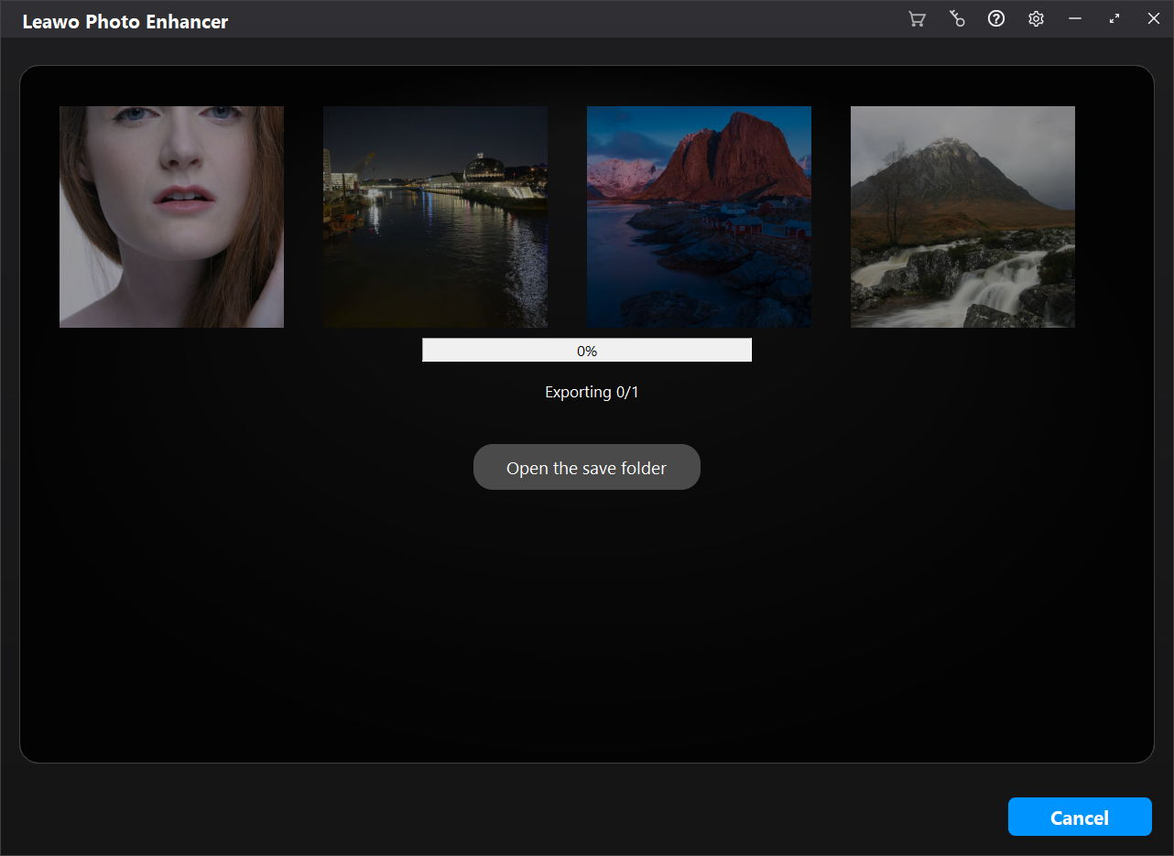This screenshot has height=856, width=1174.
Task: Cancel the export with the blue button
Action: pos(1080,818)
